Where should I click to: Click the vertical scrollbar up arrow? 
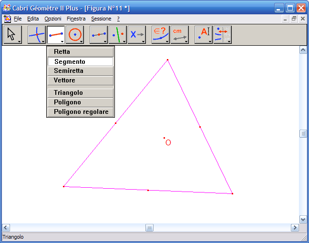[x=303, y=50]
